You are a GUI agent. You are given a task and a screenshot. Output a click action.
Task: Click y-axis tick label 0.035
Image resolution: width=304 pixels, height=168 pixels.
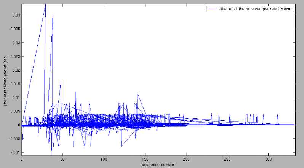point(15,29)
